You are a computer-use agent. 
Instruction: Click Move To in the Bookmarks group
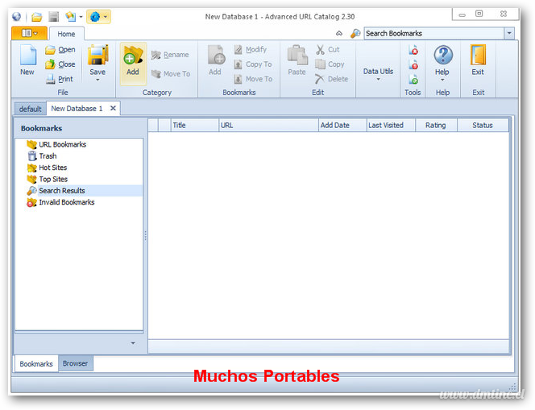[x=253, y=79]
